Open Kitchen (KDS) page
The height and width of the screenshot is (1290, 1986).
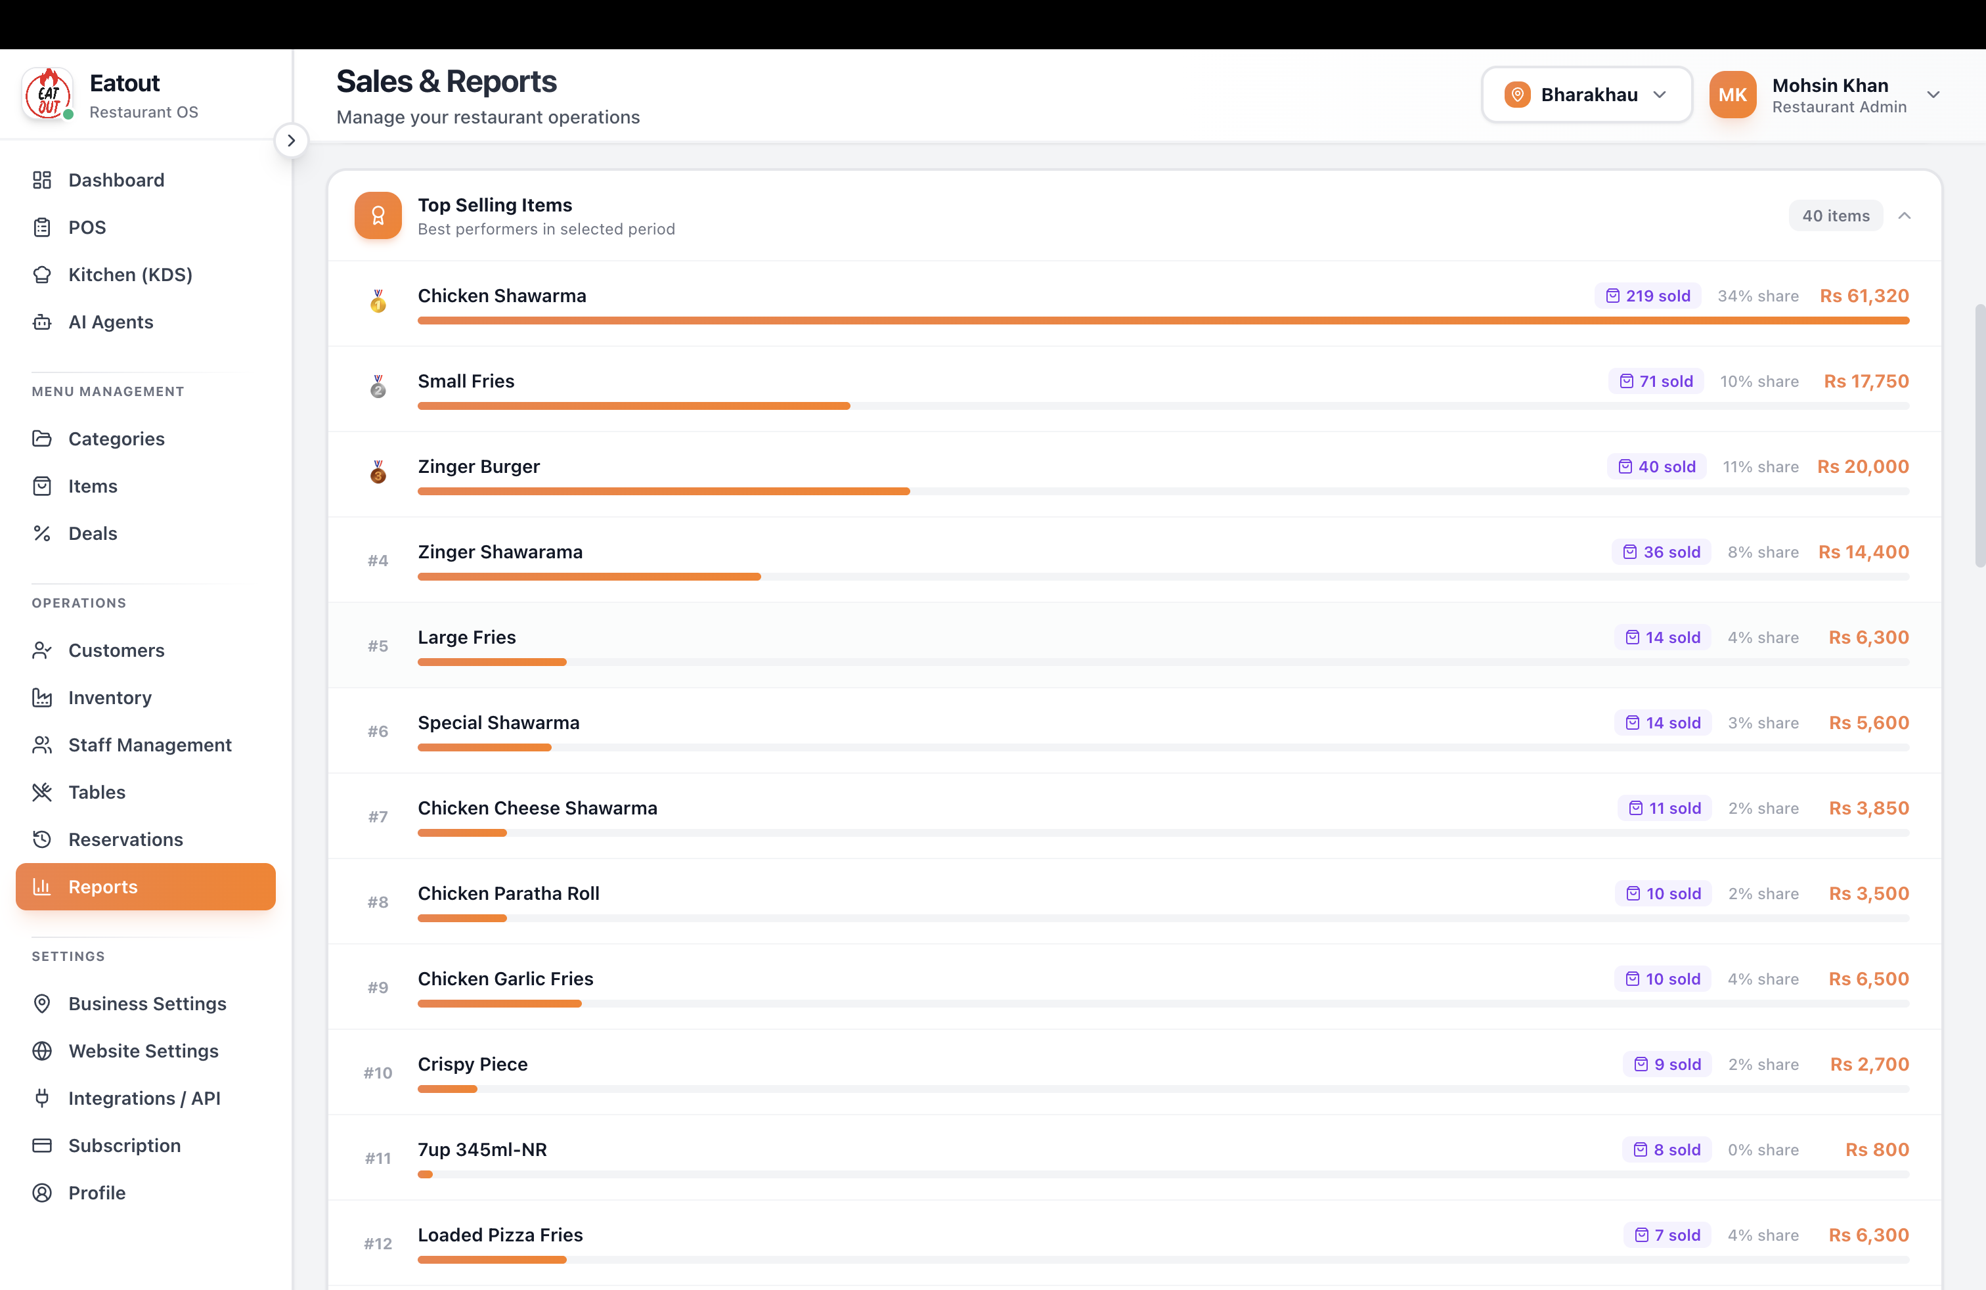coord(145,275)
